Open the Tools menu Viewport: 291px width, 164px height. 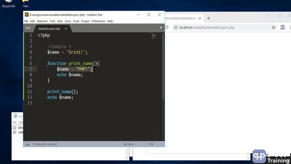pos(76,21)
